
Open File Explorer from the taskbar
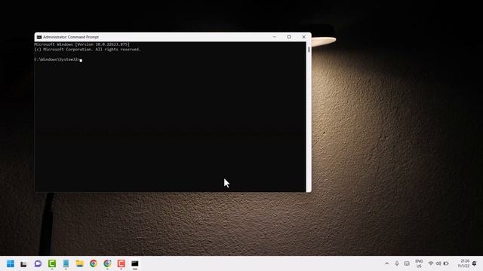80,263
